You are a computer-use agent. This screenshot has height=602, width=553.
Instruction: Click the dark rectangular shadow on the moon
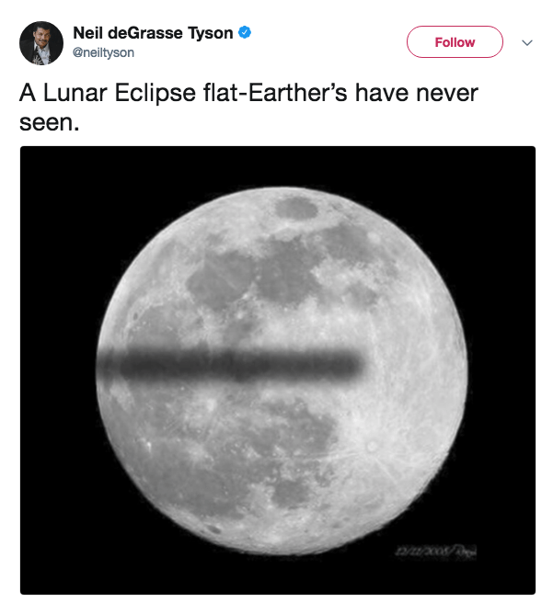(230, 365)
